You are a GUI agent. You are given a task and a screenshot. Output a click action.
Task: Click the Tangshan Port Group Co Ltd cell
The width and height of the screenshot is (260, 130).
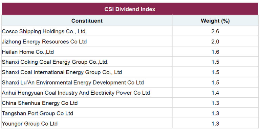87,113
